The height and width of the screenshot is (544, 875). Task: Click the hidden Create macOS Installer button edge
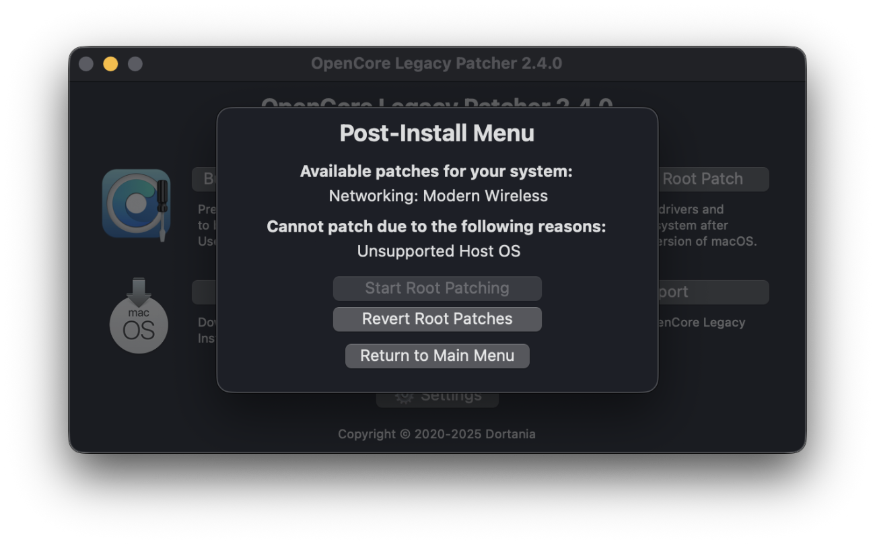(x=205, y=292)
